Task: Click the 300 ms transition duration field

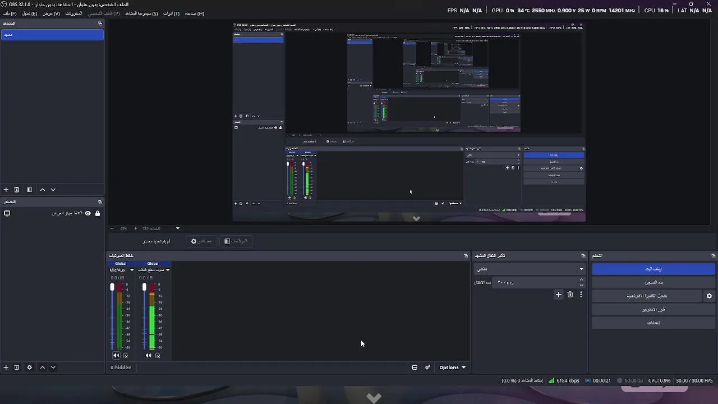Action: point(536,283)
